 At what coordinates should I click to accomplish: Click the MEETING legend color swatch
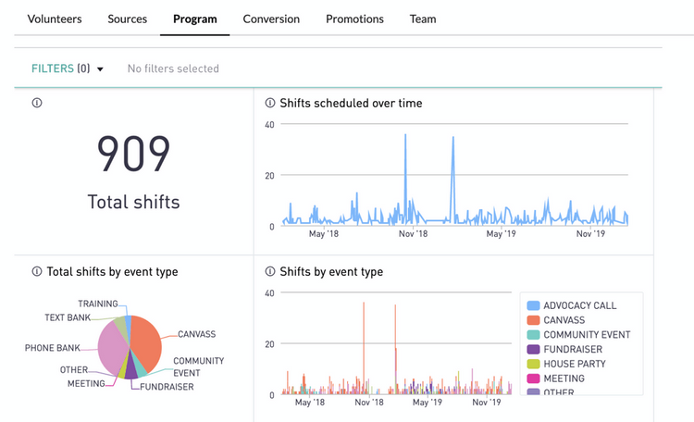click(533, 379)
